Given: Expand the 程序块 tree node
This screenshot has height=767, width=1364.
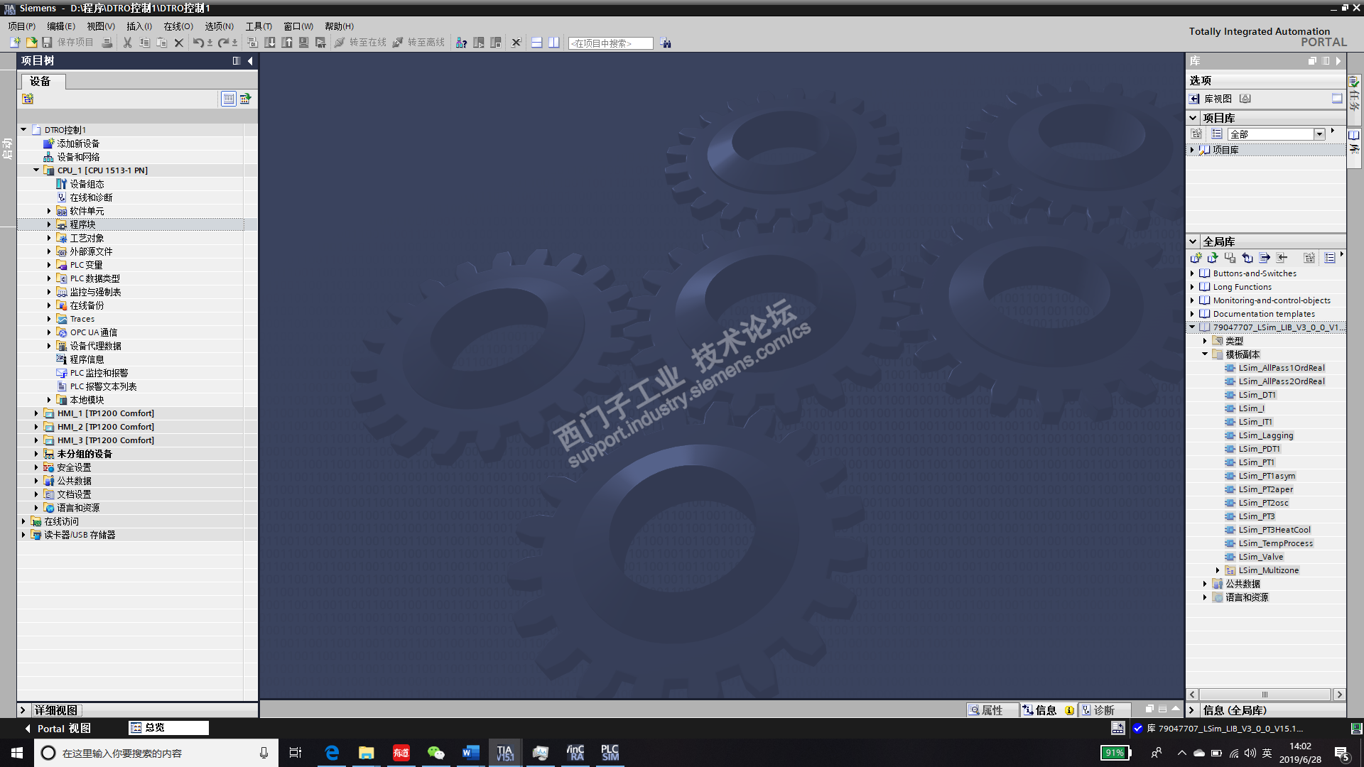Looking at the screenshot, I should coord(49,224).
